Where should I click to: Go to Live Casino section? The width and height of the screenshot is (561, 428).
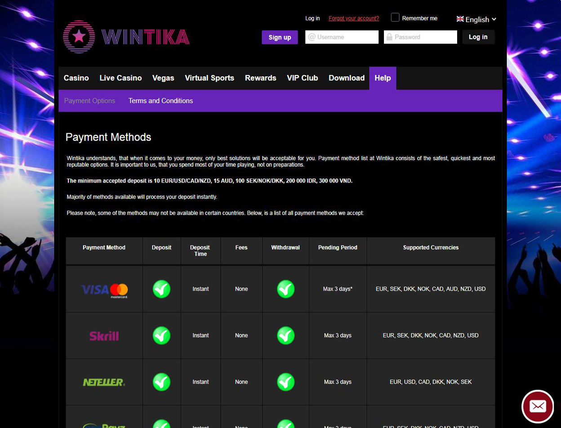click(x=120, y=78)
